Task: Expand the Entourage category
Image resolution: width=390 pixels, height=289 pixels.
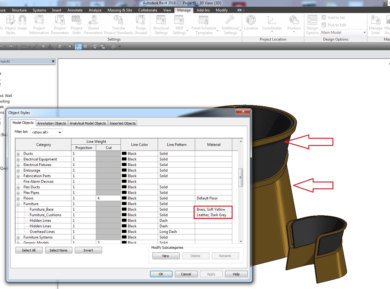Action: pyautogui.click(x=18, y=170)
